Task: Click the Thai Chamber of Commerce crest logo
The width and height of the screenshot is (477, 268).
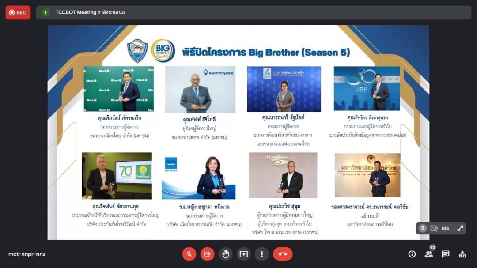Action: pos(137,51)
